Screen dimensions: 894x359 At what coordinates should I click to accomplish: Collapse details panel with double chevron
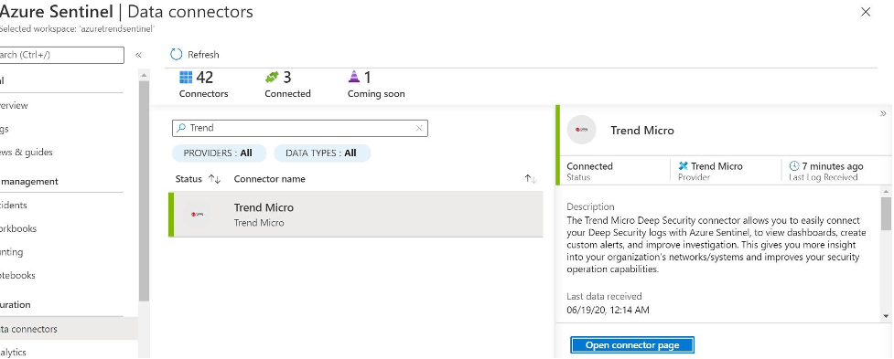click(884, 114)
